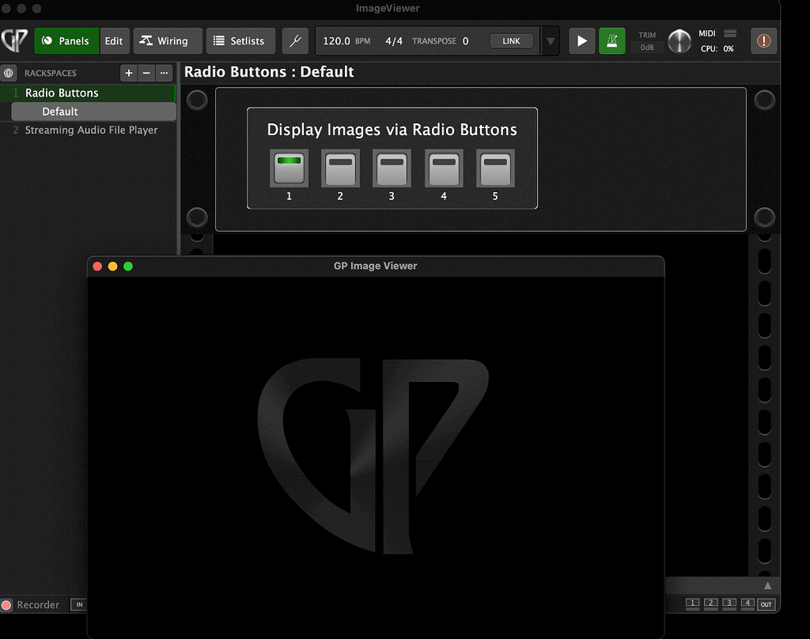
Task: Switch to the Edit tab
Action: pos(113,40)
